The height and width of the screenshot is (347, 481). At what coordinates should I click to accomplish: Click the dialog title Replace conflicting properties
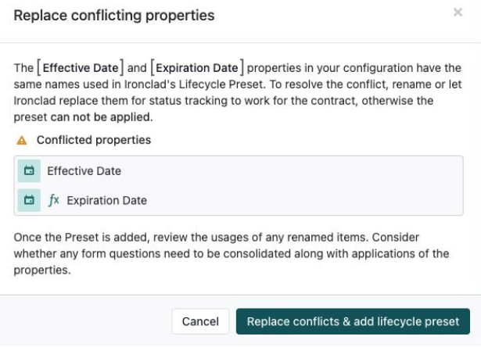(x=114, y=16)
